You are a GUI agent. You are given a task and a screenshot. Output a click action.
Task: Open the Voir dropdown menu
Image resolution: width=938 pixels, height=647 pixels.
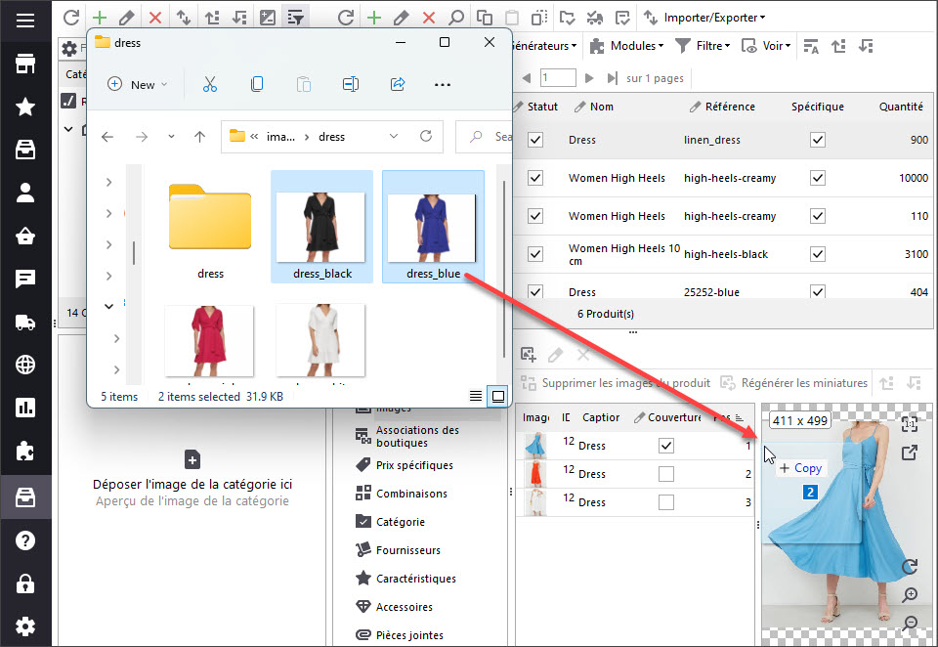(766, 46)
